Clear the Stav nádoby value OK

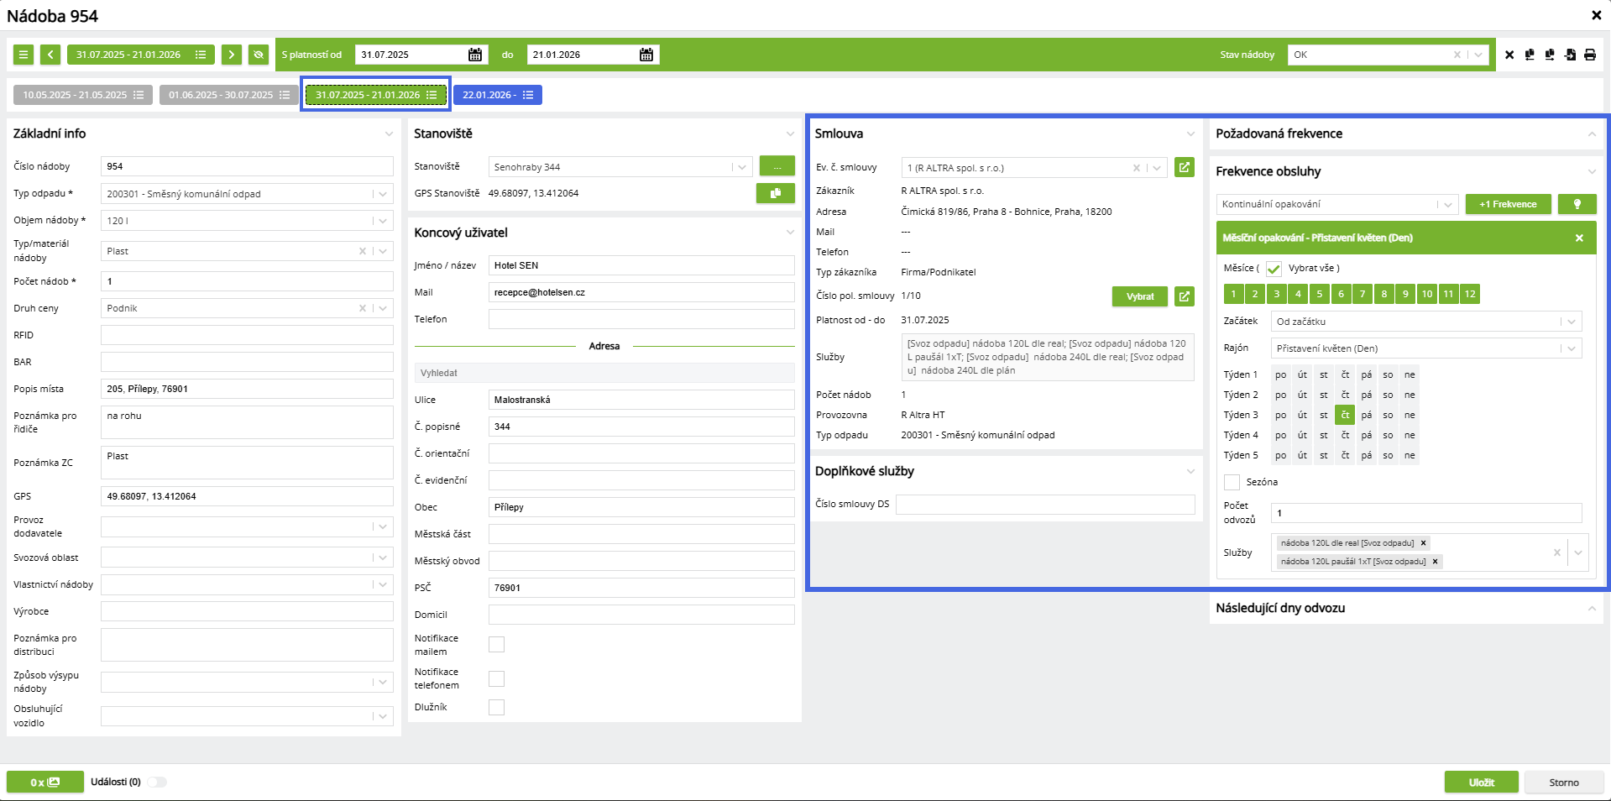click(x=1457, y=55)
